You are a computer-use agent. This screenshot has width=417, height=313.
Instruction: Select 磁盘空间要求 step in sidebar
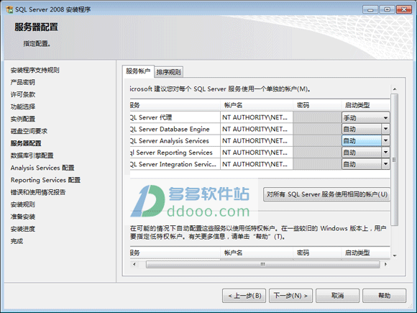pos(29,131)
